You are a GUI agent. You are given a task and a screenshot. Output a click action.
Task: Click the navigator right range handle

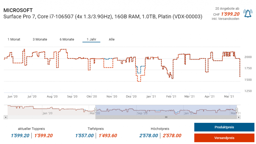point(237,110)
